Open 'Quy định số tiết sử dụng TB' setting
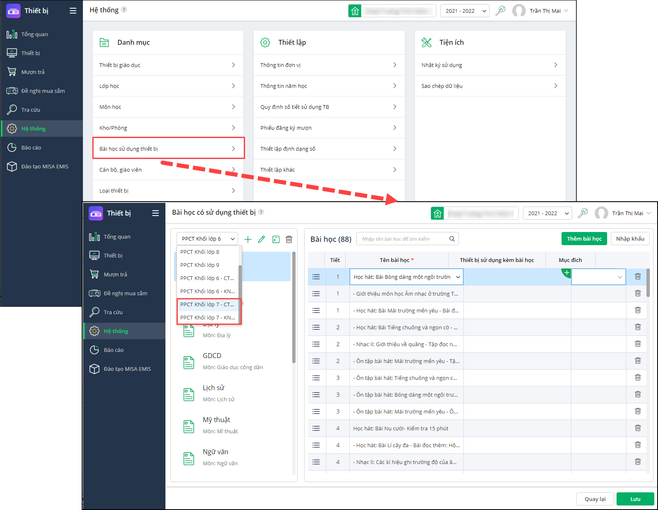 (x=329, y=107)
